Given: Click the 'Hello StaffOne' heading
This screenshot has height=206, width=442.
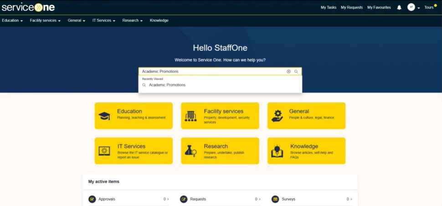Looking at the screenshot, I should click(x=220, y=48).
